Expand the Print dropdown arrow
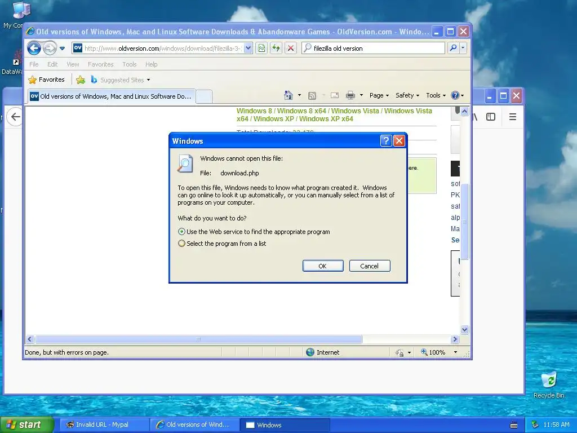Viewport: 577px width, 433px height. (x=361, y=95)
